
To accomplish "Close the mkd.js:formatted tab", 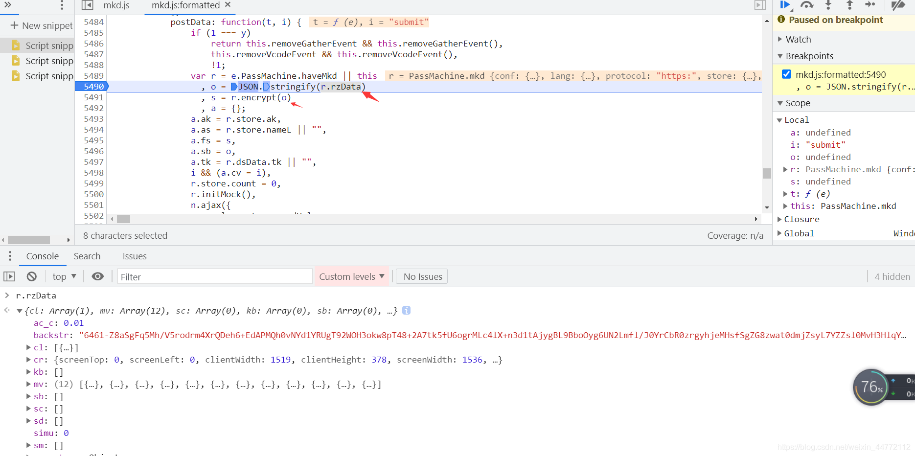I will pyautogui.click(x=228, y=5).
